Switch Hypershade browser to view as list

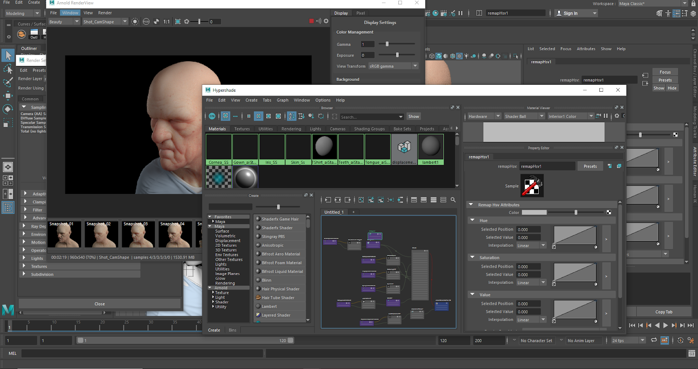coord(236,116)
